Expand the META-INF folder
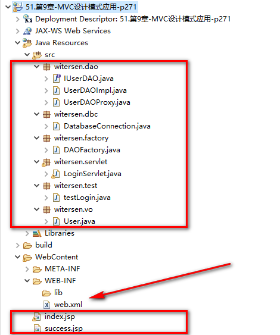The width and height of the screenshot is (280, 335). click(27, 269)
